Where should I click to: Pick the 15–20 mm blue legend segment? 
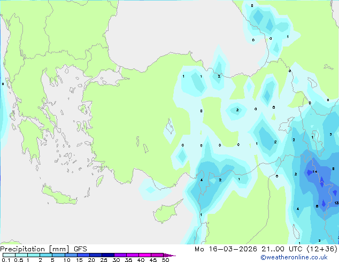[83, 255]
